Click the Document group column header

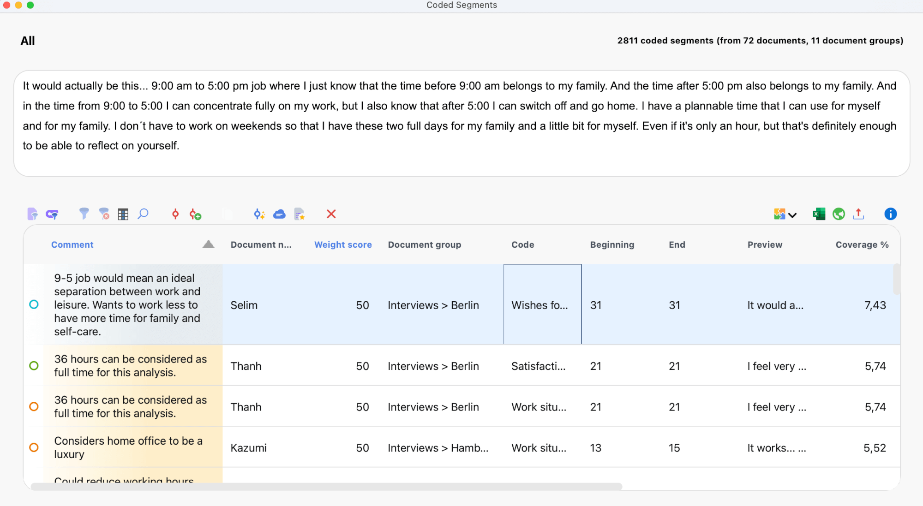tap(425, 244)
